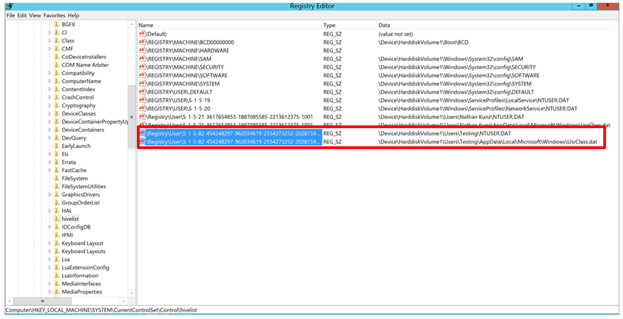623x319 pixels.
Task: Select the \Device\HarddiskVolume1\Boot\BCD data cell
Action: 423,42
